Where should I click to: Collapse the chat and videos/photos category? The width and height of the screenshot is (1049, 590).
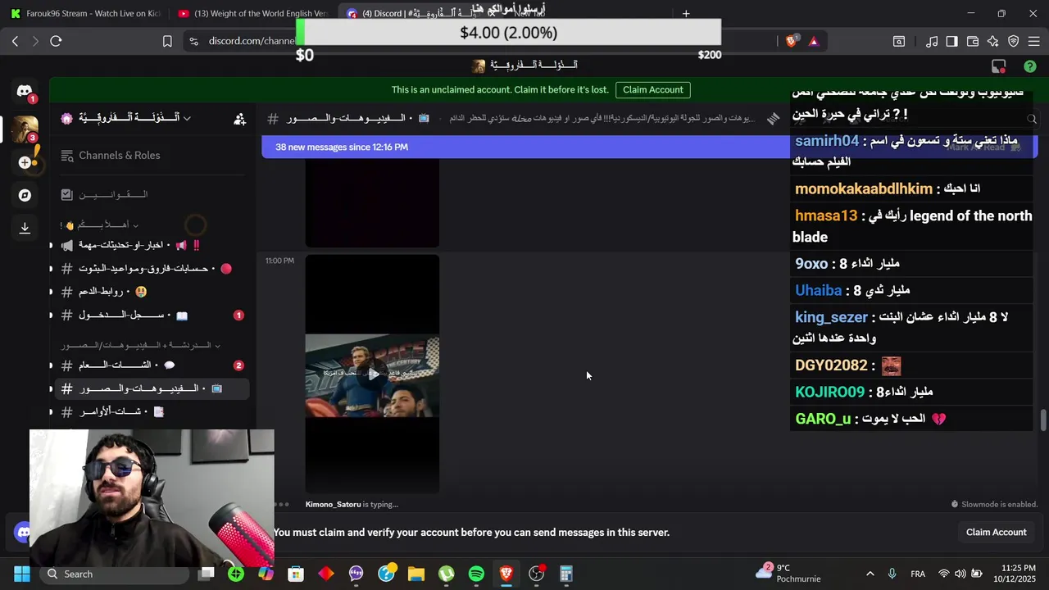click(140, 346)
